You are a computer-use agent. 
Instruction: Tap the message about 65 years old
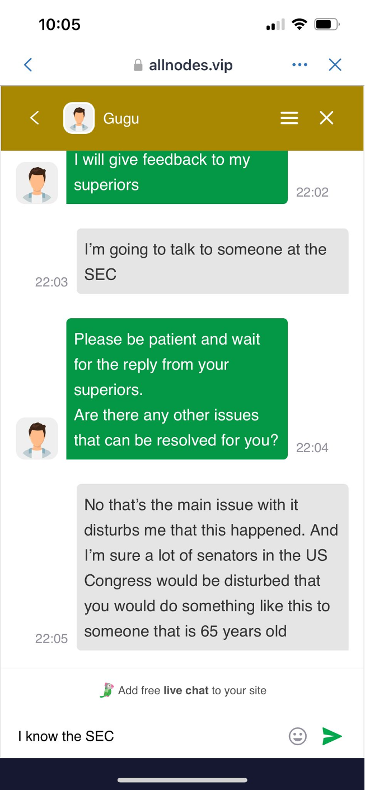[x=212, y=567]
